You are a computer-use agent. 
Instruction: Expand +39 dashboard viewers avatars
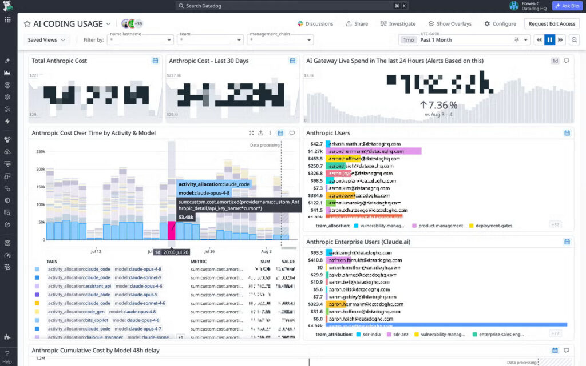(138, 23)
